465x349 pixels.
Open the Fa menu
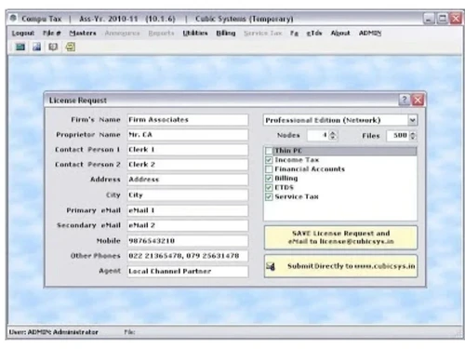[294, 33]
